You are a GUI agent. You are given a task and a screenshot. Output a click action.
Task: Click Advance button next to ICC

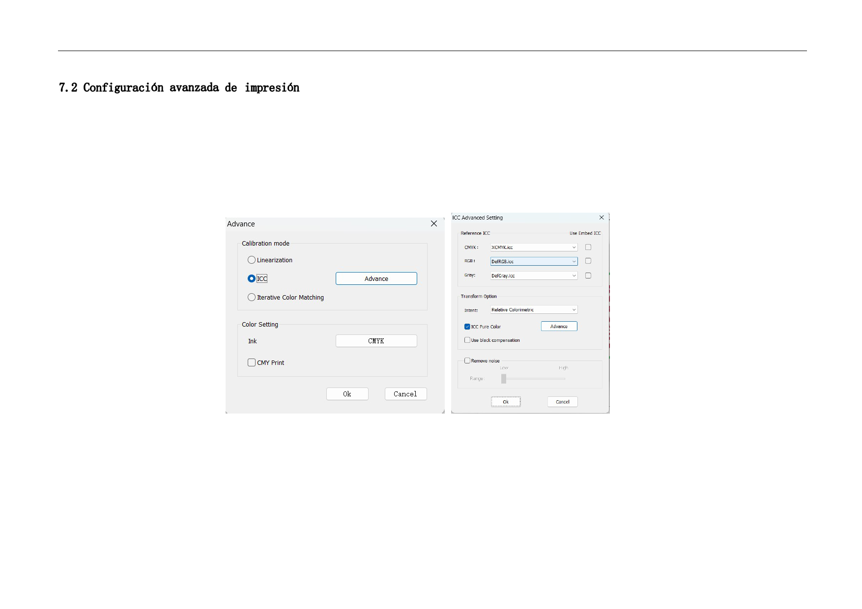pyautogui.click(x=376, y=278)
